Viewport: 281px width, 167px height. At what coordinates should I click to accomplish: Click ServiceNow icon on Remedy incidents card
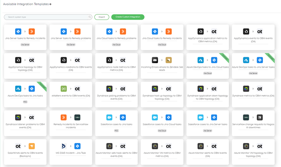point(77,117)
